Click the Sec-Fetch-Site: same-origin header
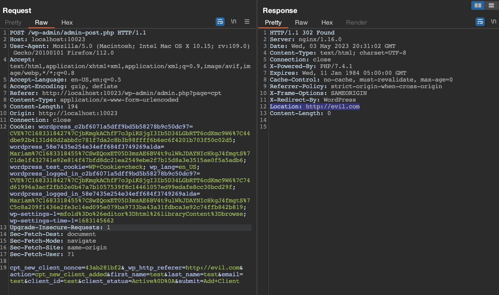This screenshot has width=499, height=295. coord(58,248)
